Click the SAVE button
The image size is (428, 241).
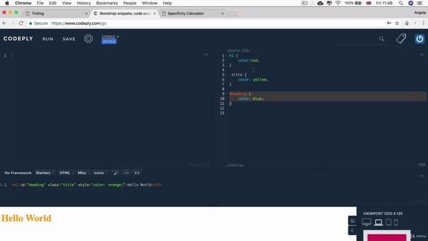coord(69,39)
